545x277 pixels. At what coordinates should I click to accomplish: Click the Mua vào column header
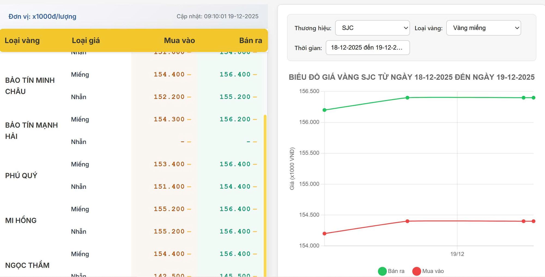point(179,41)
